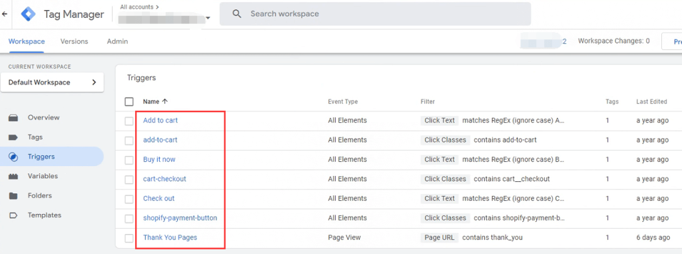This screenshot has height=254, width=682.
Task: Click the Overview sidebar icon
Action: [13, 117]
